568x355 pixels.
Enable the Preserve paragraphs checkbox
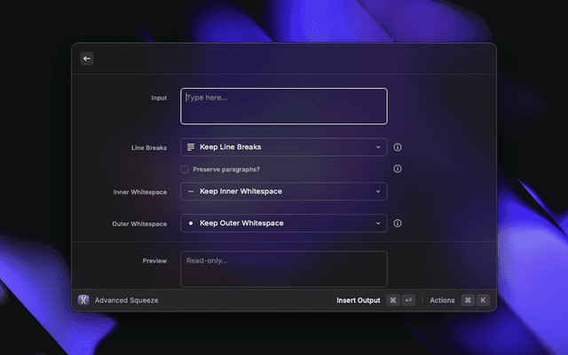point(185,169)
